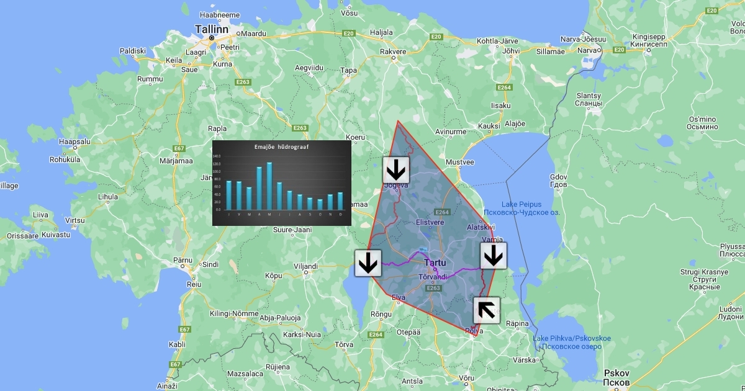Viewport: 745px width, 391px height.
Task: Open the Emajõe hüdrograaf chart image
Action: pyautogui.click(x=282, y=183)
